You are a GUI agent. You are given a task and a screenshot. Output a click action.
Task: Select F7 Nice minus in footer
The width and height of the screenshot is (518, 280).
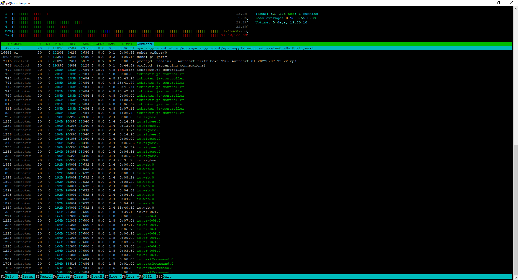[113, 276]
